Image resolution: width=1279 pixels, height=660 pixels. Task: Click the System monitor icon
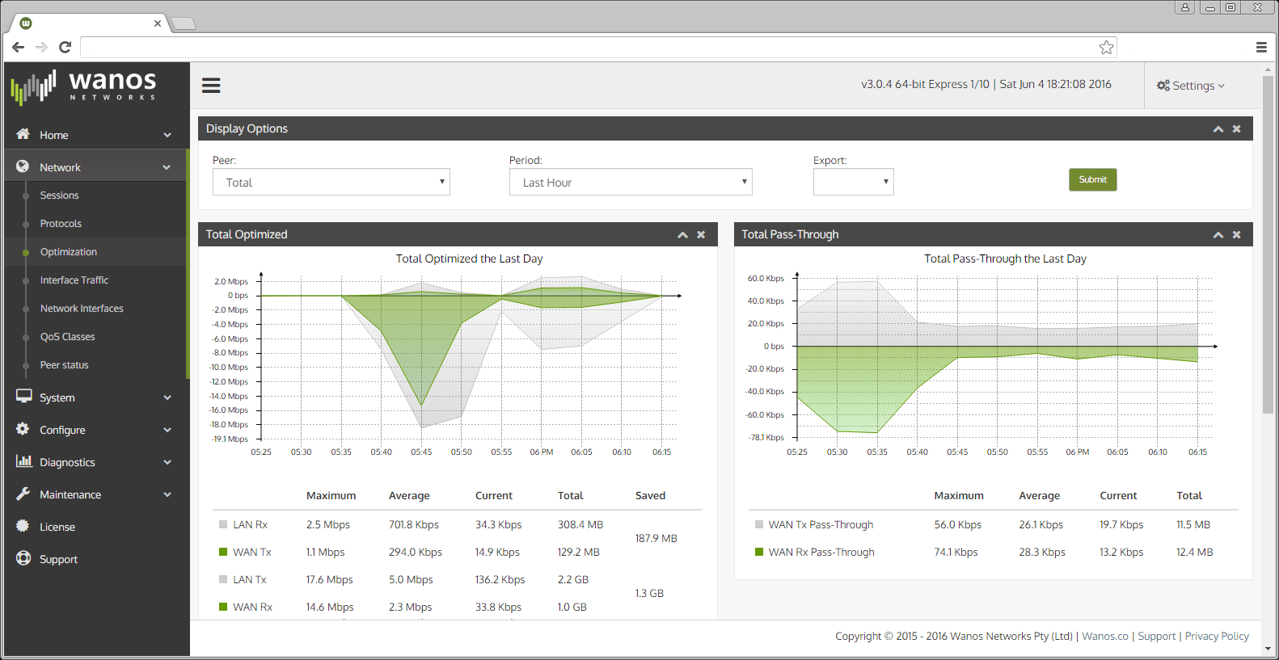tap(23, 397)
